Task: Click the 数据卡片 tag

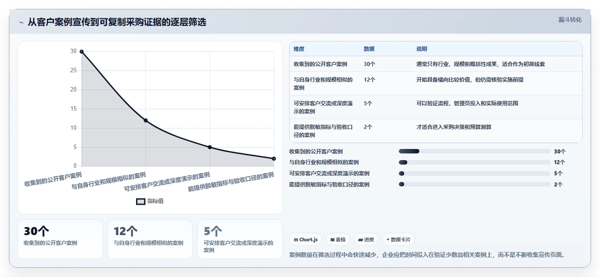Action: tap(398, 240)
